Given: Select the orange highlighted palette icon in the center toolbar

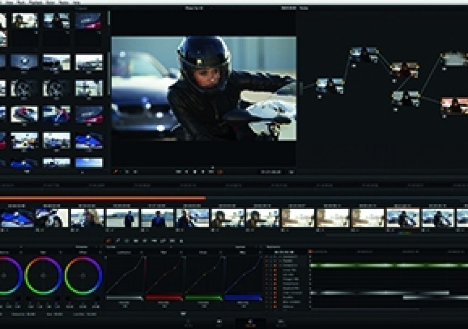Looking at the screenshot, I should [108, 241].
